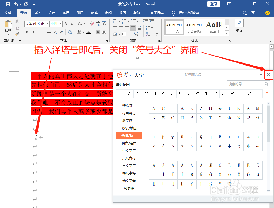This screenshot has width=274, height=208.
Task: Decrease font size with A-down icon
Action: (72, 24)
